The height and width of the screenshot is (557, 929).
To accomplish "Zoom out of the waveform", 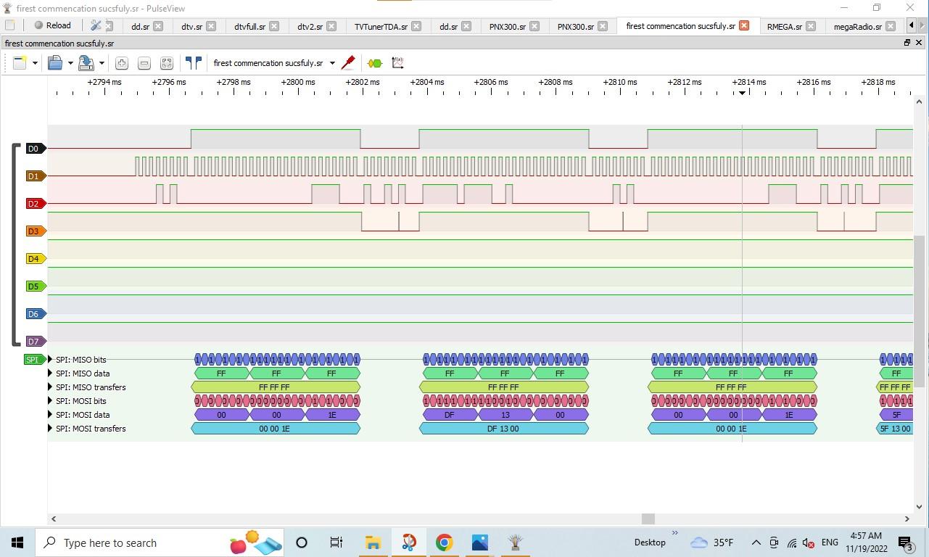I will pyautogui.click(x=144, y=63).
